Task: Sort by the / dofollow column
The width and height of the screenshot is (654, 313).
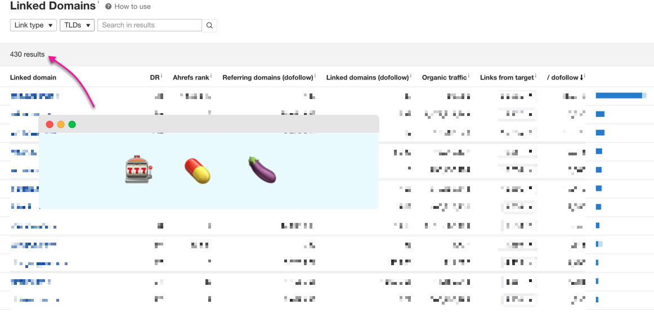Action: pyautogui.click(x=565, y=78)
